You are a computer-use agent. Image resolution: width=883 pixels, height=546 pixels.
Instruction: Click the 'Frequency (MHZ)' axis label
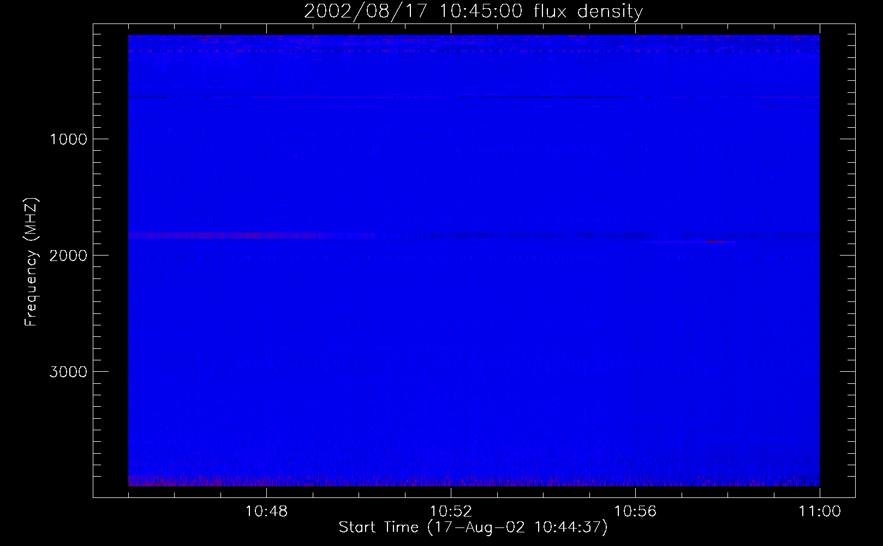(x=32, y=262)
